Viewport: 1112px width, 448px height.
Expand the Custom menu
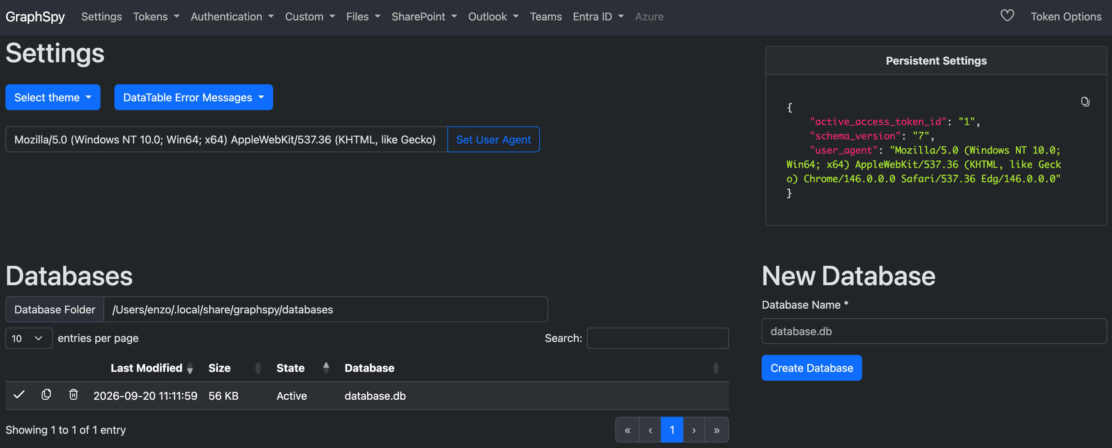click(309, 16)
